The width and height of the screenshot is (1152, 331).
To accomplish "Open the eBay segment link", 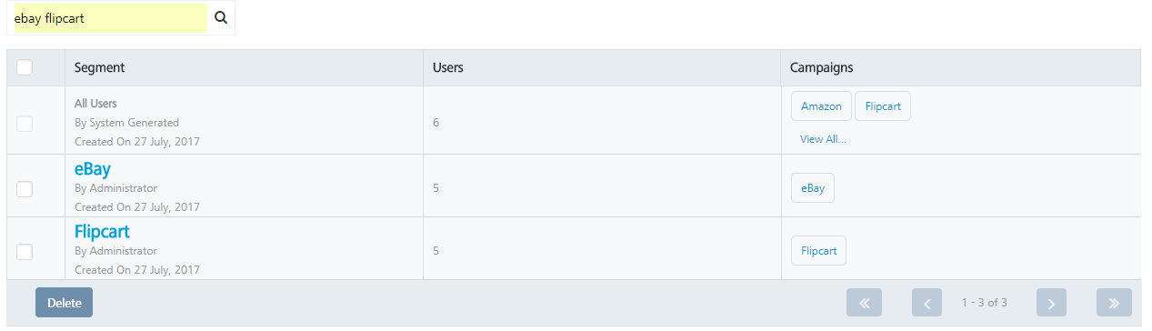I will pyautogui.click(x=92, y=169).
